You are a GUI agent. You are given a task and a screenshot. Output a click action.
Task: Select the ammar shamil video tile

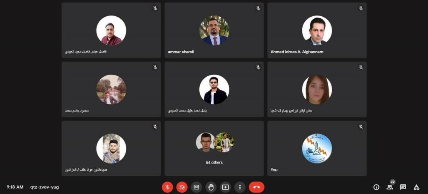[x=214, y=30]
